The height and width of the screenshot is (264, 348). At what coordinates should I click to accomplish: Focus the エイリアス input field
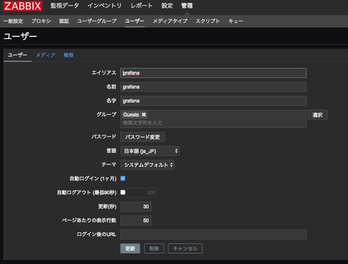pyautogui.click(x=213, y=73)
